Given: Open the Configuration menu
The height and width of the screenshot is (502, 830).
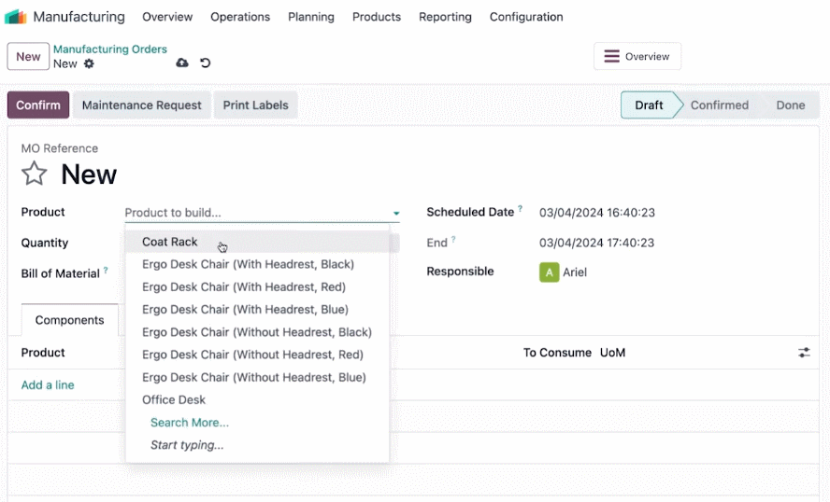Looking at the screenshot, I should point(526,17).
